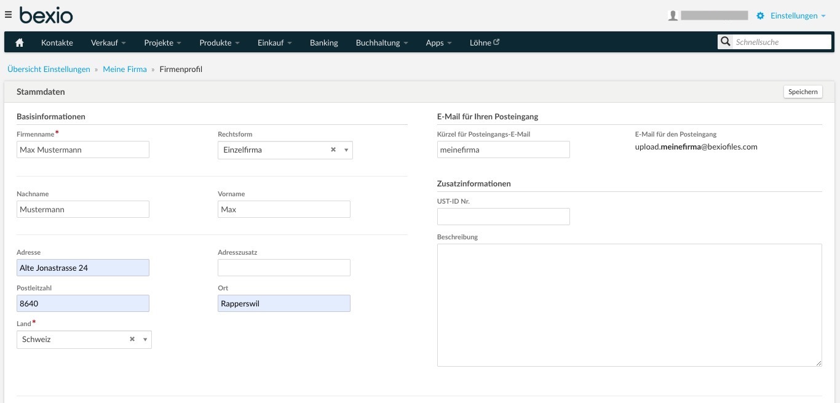
Task: Click the Speichern button
Action: click(803, 92)
